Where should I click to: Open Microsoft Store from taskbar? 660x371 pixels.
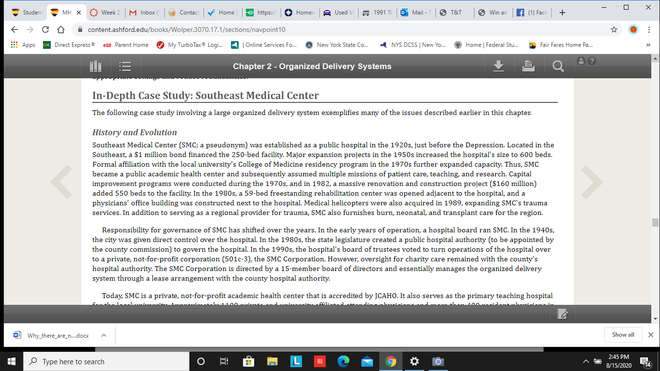[248, 361]
